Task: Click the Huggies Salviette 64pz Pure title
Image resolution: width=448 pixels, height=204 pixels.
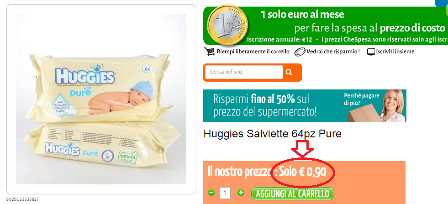Action: (x=273, y=134)
